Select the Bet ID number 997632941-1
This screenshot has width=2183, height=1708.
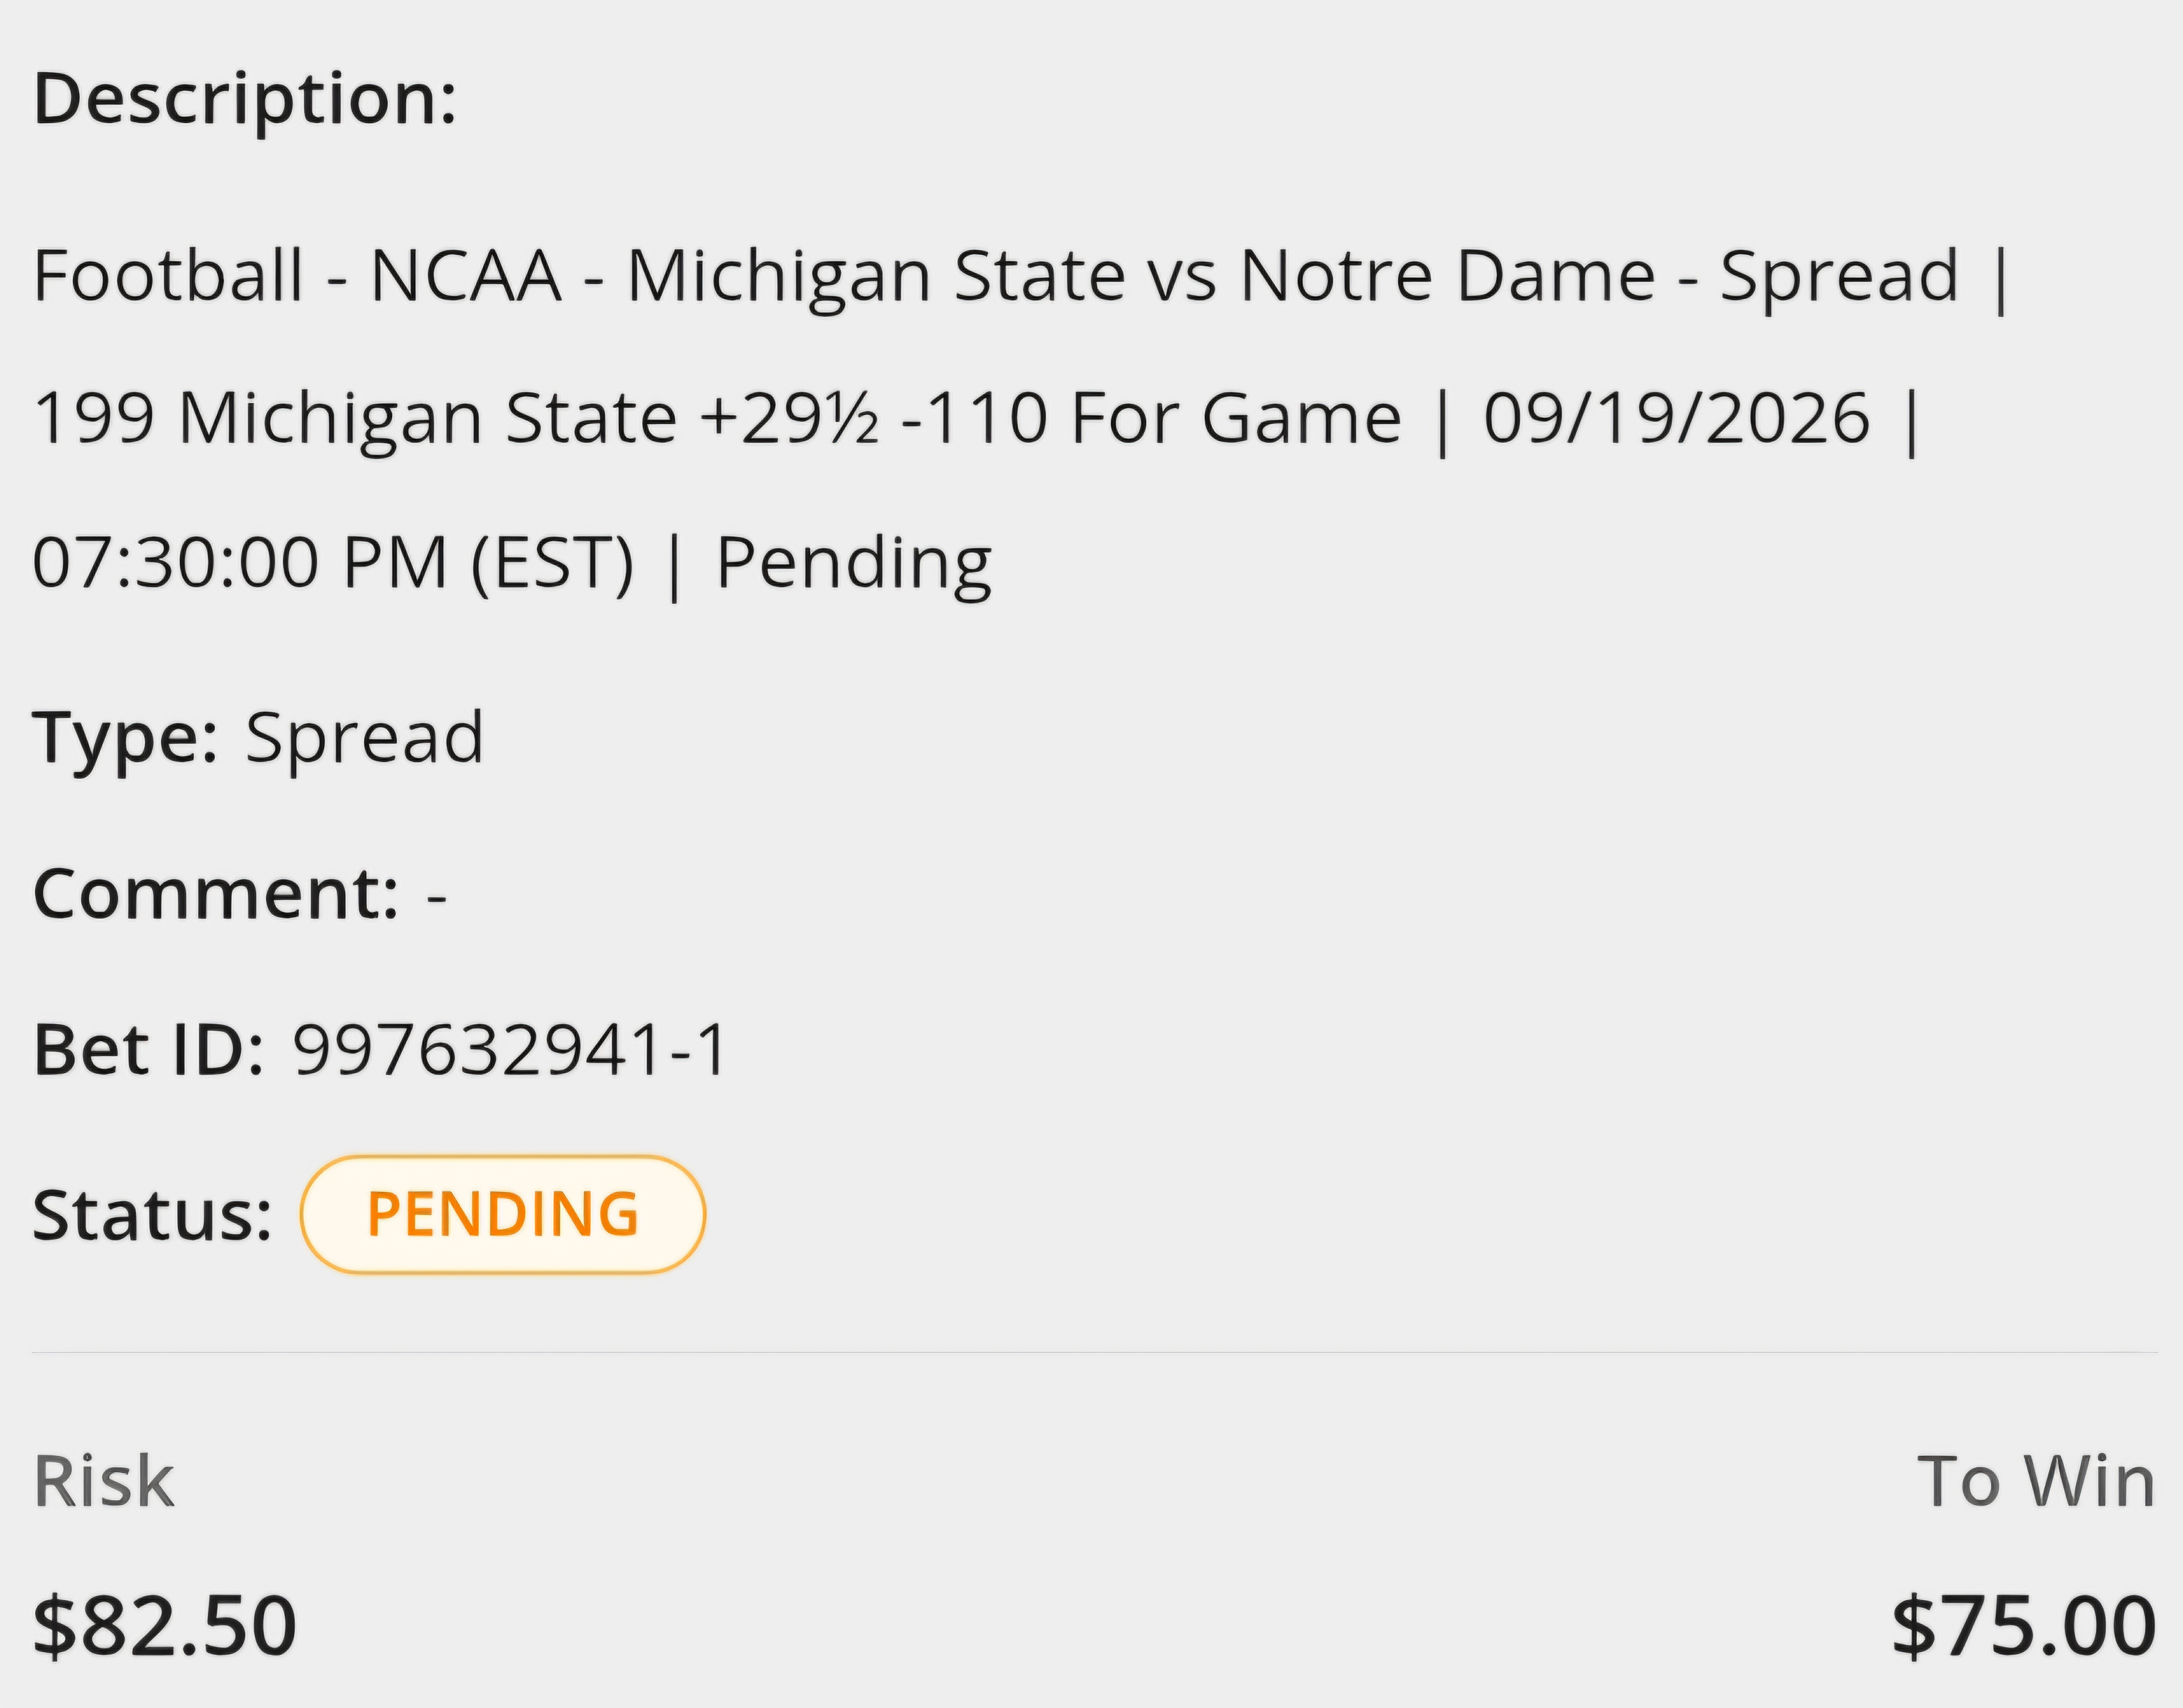[510, 1051]
